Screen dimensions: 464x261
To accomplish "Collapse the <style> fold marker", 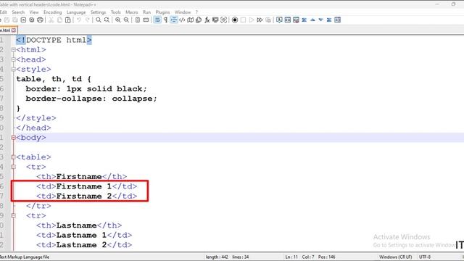I will tap(13, 70).
